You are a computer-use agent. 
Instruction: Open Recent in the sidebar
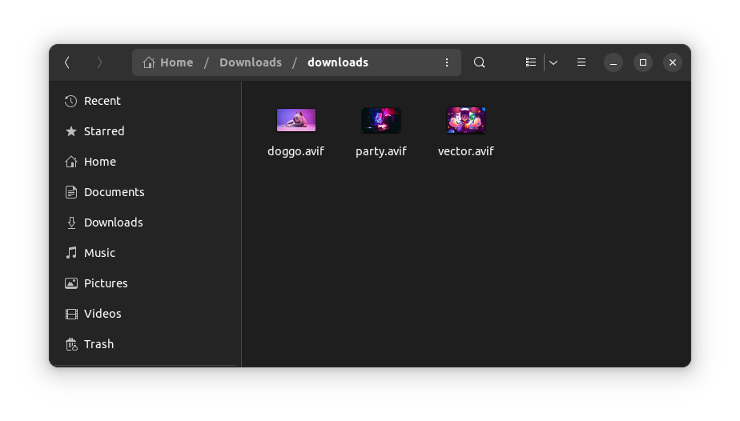(102, 101)
